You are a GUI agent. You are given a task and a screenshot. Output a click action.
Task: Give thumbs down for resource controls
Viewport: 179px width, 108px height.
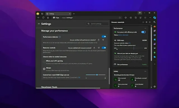click(x=99, y=48)
